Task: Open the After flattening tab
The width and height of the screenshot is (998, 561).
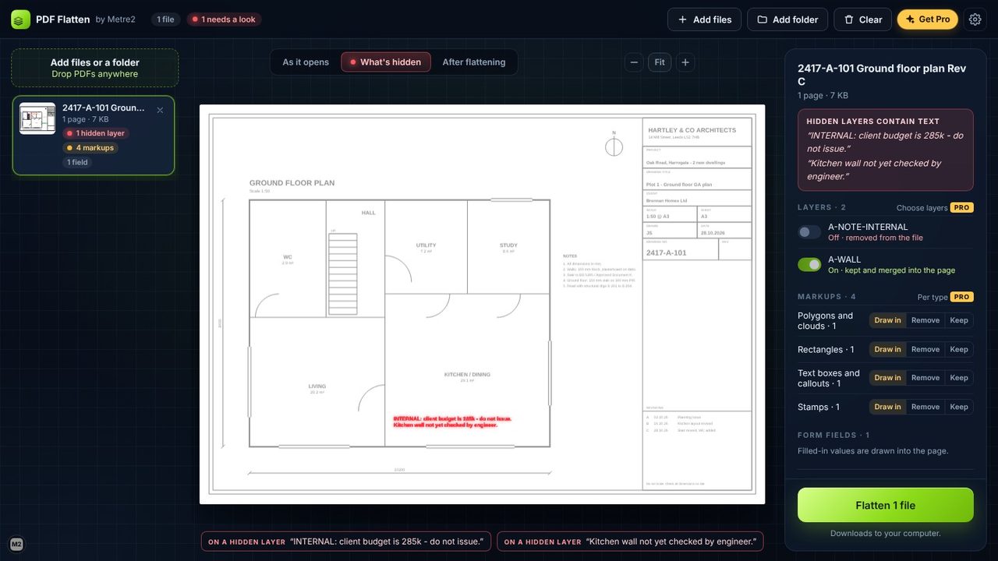Action: click(x=474, y=62)
